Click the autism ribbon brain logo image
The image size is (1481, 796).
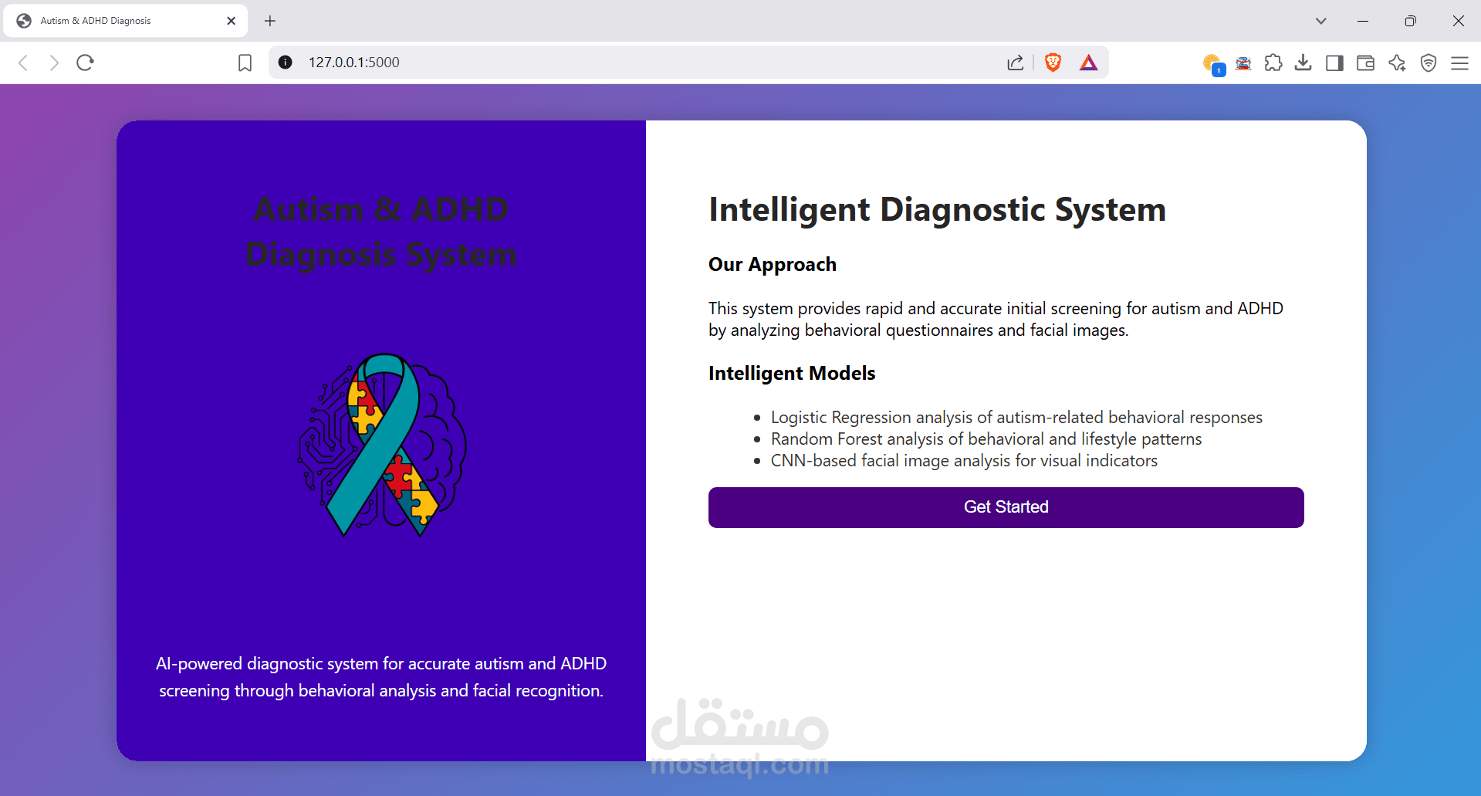382,445
